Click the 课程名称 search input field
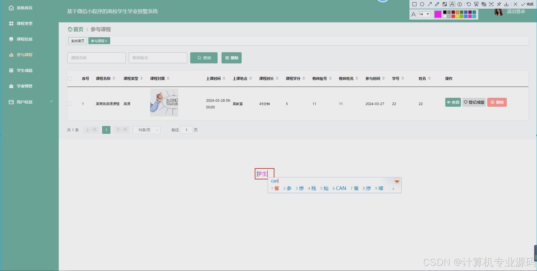Image resolution: width=537 pixels, height=271 pixels. coord(96,58)
